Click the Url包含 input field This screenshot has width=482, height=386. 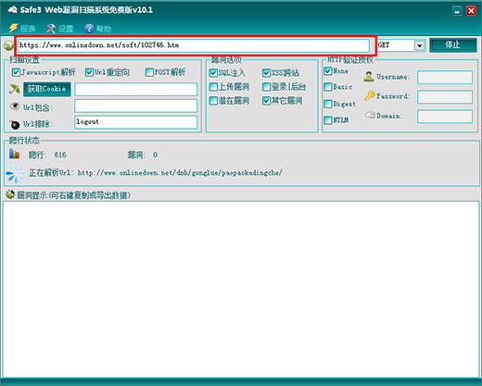click(135, 106)
